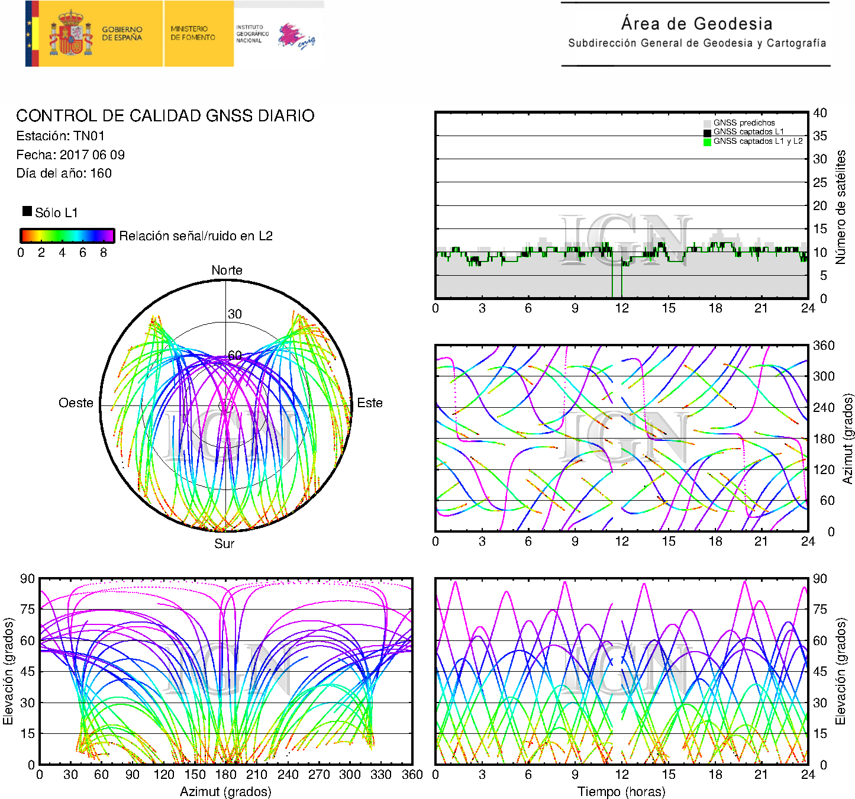Click the Día del año: 160 line

64,173
